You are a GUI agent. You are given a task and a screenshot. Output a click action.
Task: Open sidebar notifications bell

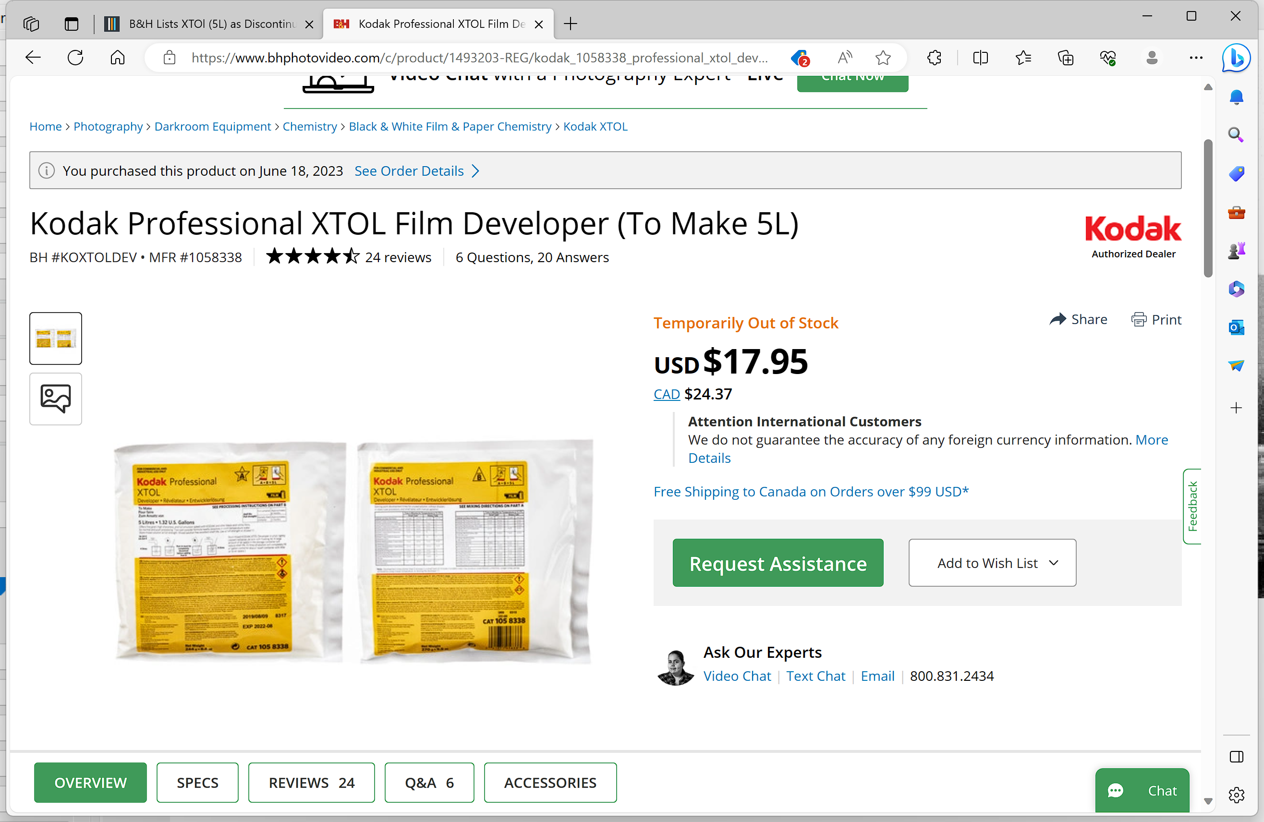click(x=1236, y=97)
